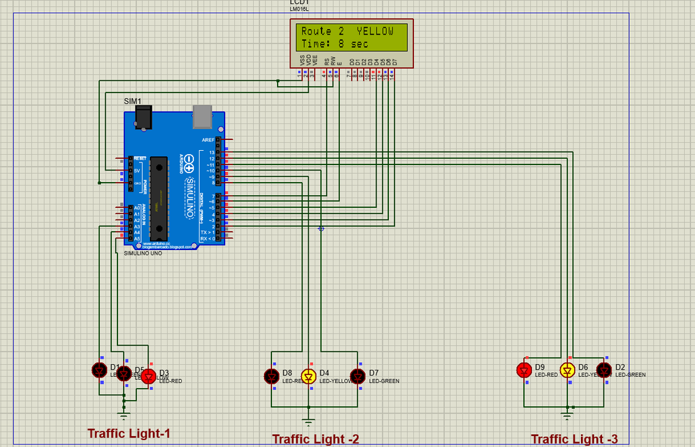Click the red LED D8
This screenshot has width=695, height=447.
pos(271,376)
